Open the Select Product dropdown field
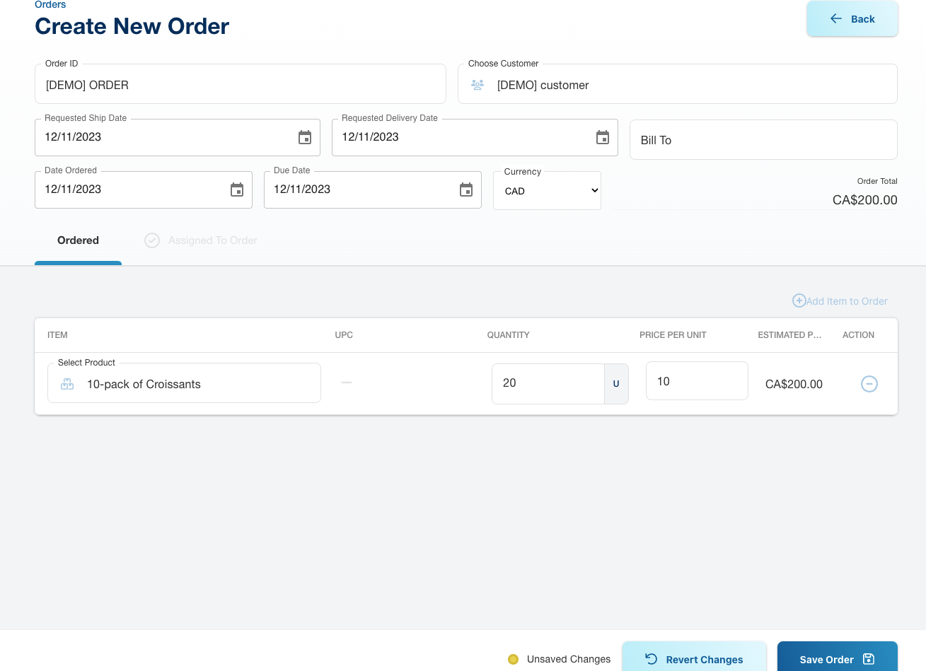 coord(191,384)
